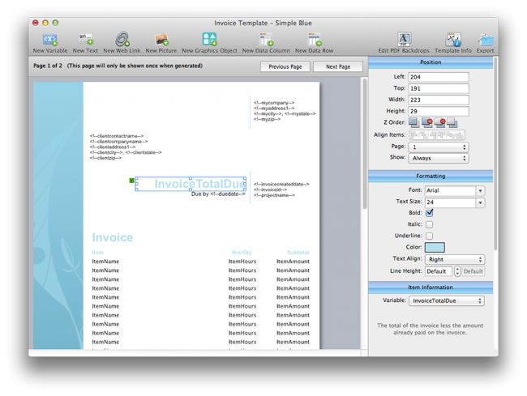Click second Align Items icon
Screen dimensions: 527x396
pos(423,135)
